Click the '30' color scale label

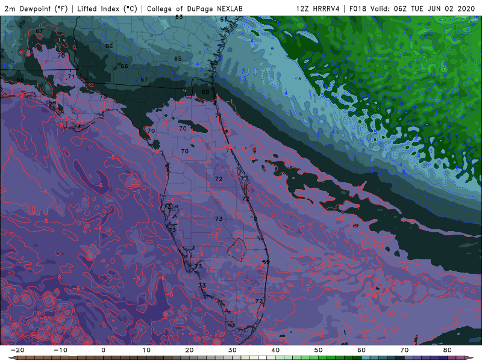tap(233, 350)
